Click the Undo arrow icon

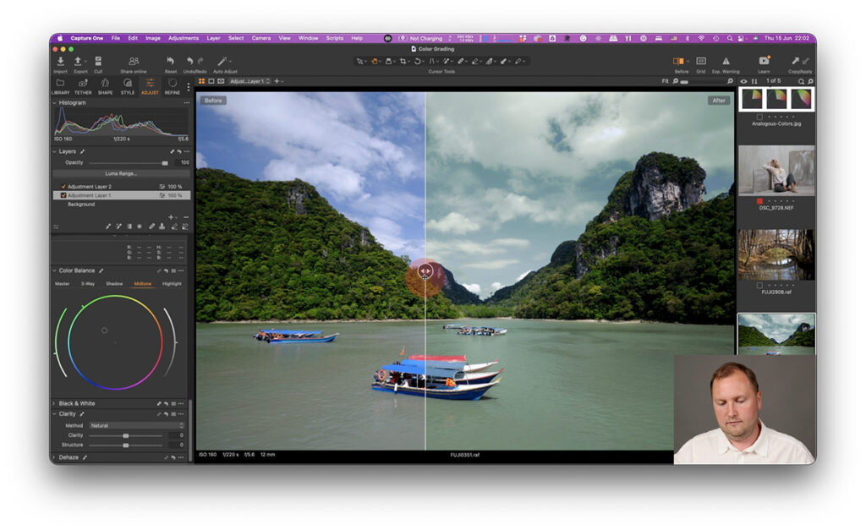click(189, 62)
